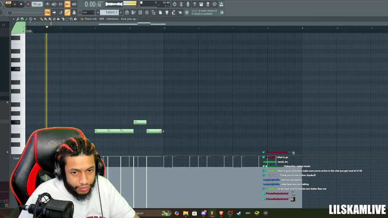Open Discord from the taskbar
This screenshot has width=388, height=218.
click(203, 213)
